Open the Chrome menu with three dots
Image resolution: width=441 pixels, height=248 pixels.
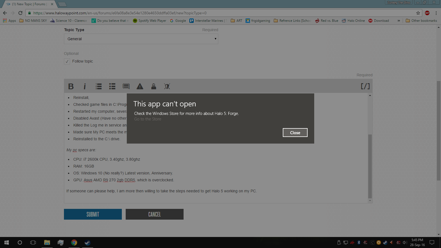click(436, 13)
